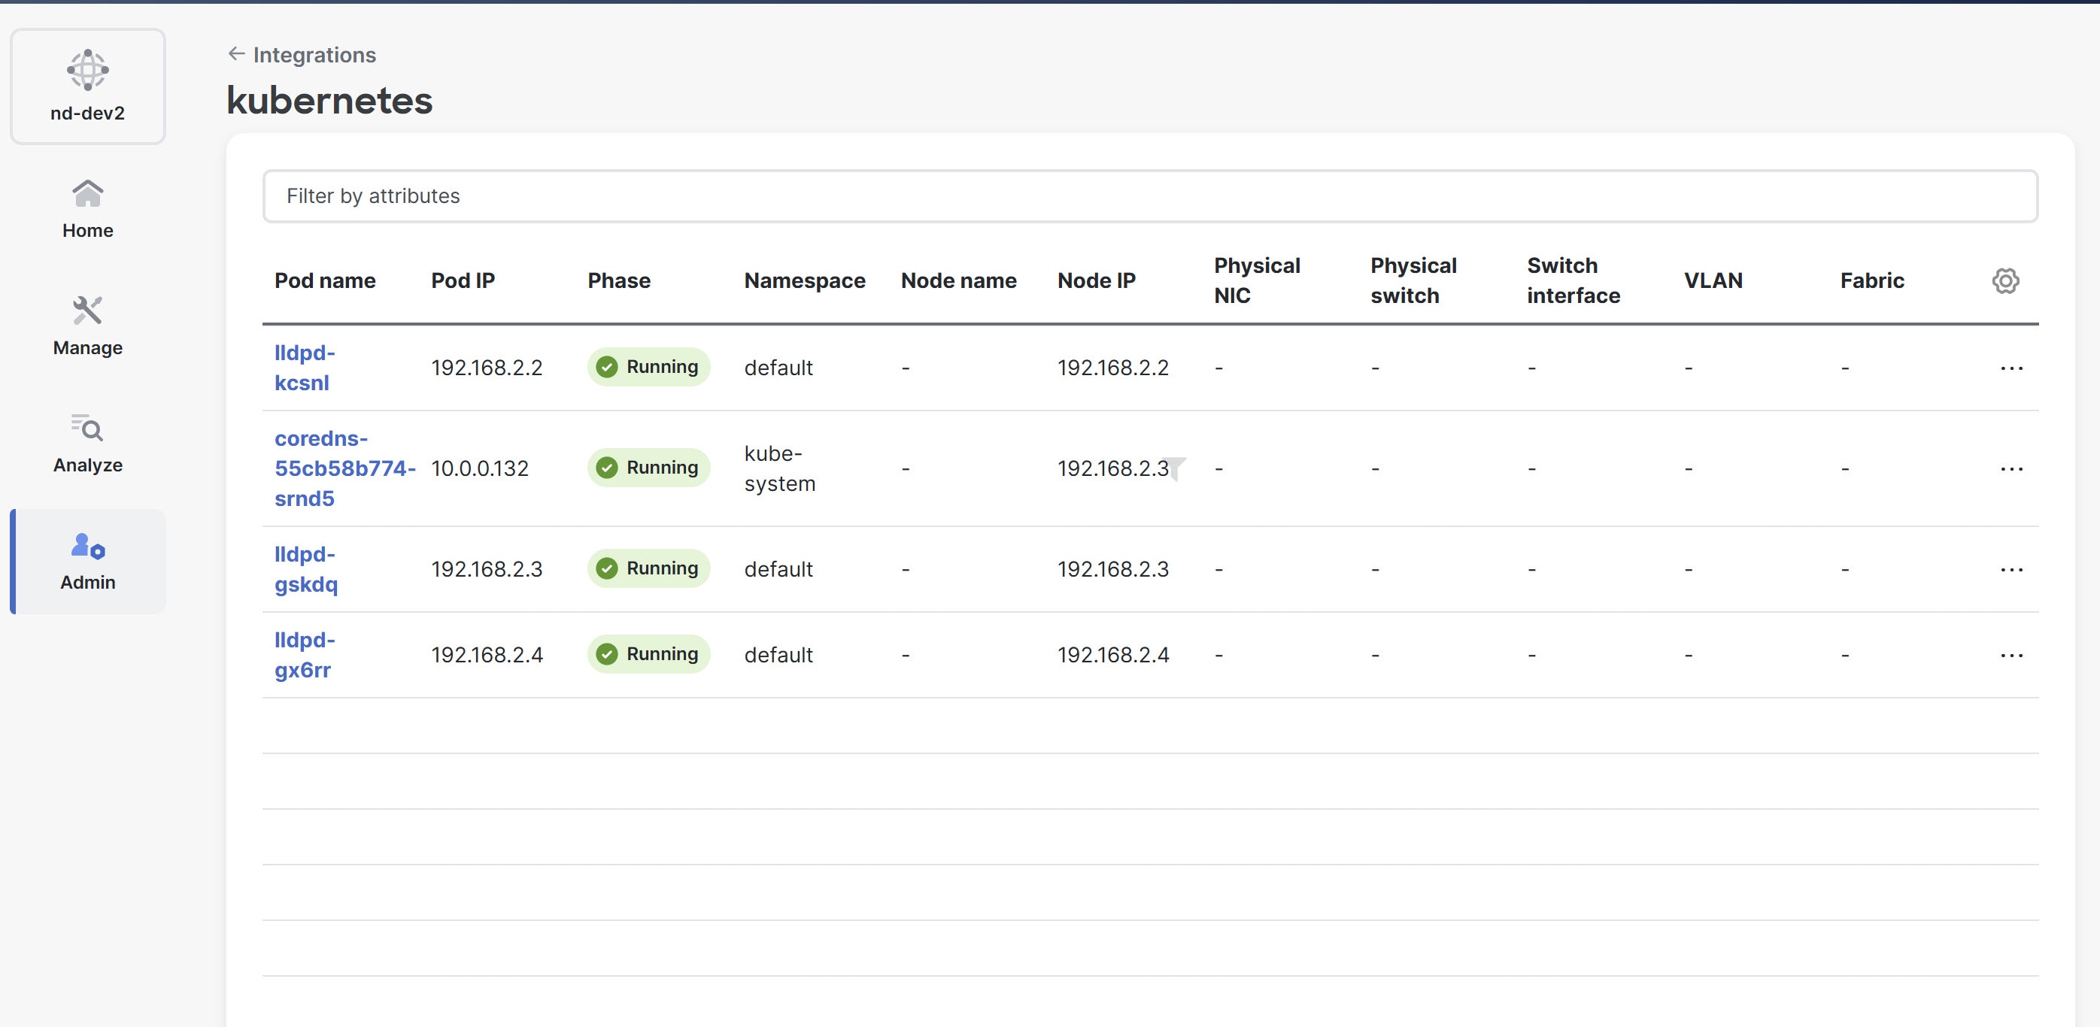This screenshot has width=2100, height=1027.
Task: Click default namespace in lldpd-gx6rr row
Action: click(778, 656)
